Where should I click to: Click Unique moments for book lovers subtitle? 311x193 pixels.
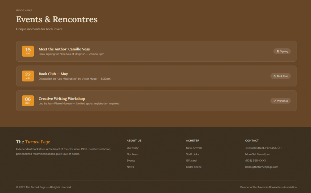(x=40, y=29)
